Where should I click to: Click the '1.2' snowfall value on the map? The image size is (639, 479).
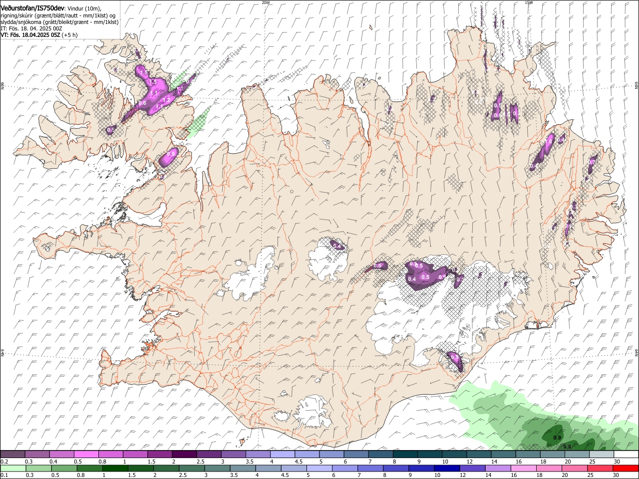click(x=167, y=100)
